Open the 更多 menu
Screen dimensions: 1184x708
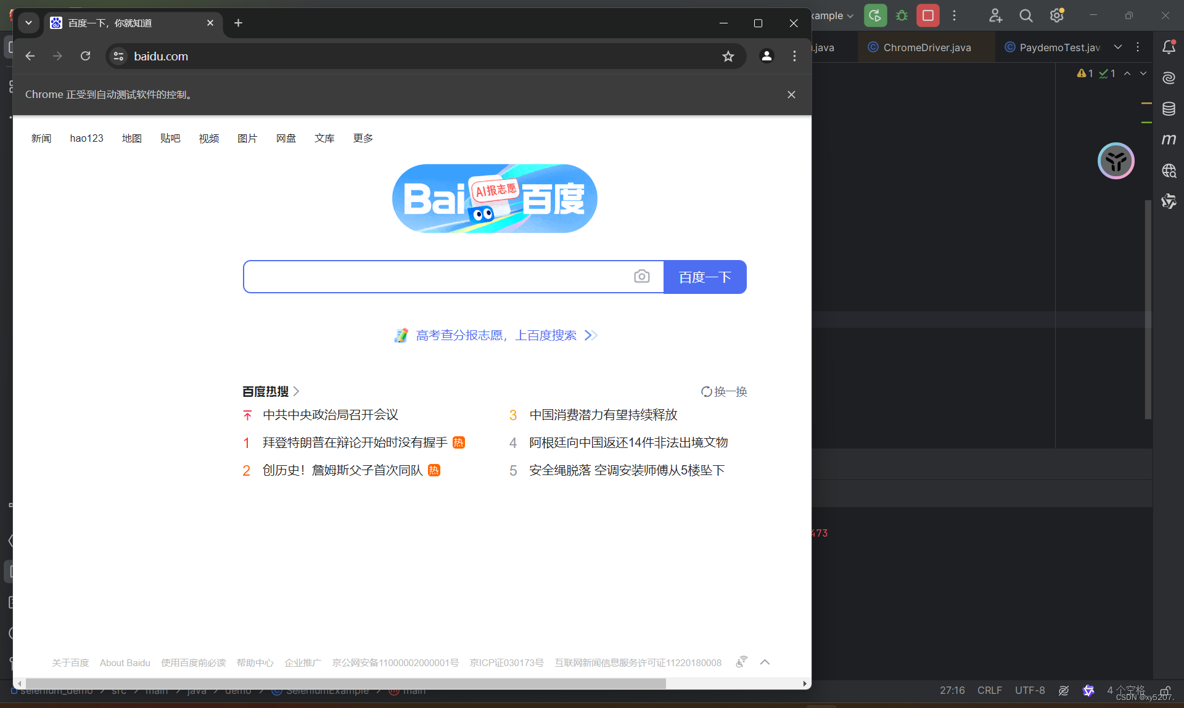click(363, 138)
